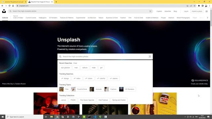
Task: Select the 3D Renders trending topic
Action: coord(127,89)
